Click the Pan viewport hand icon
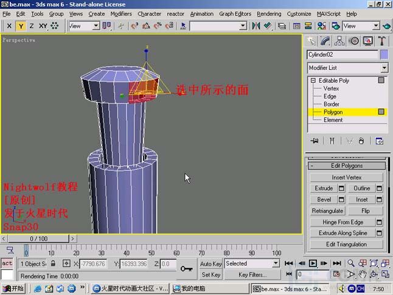 (362, 274)
